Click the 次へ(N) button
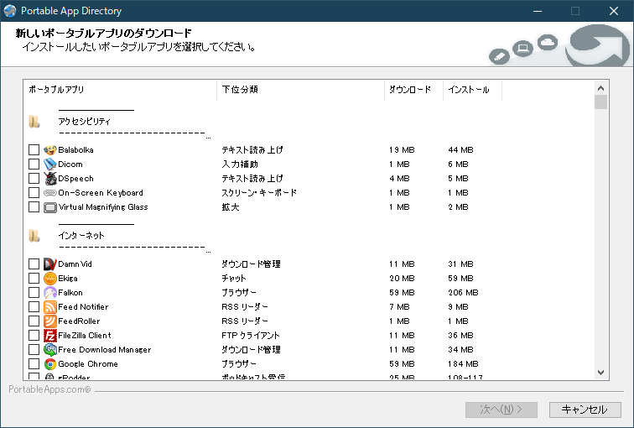Viewport: 634px width, 428px height. [x=501, y=410]
